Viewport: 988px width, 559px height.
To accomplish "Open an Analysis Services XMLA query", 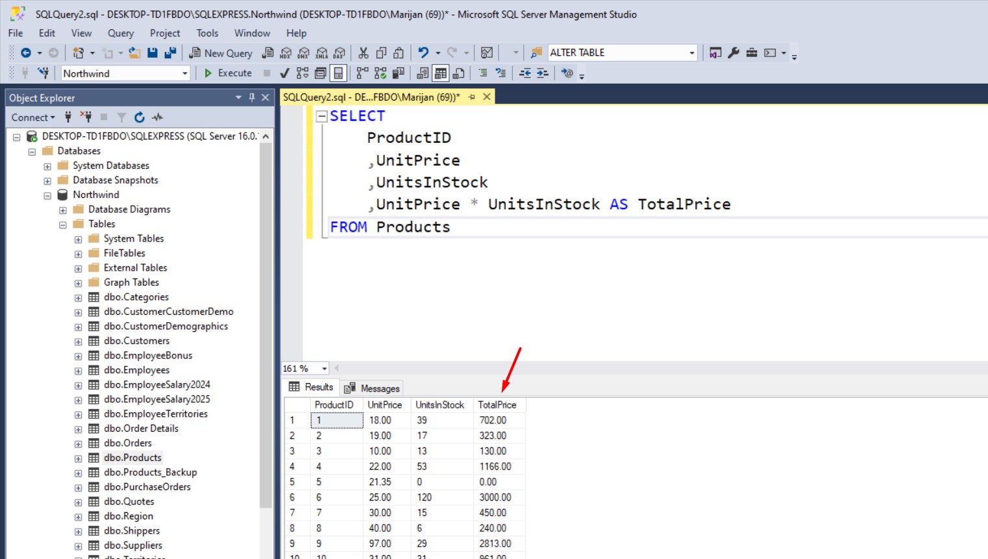I will 322,53.
